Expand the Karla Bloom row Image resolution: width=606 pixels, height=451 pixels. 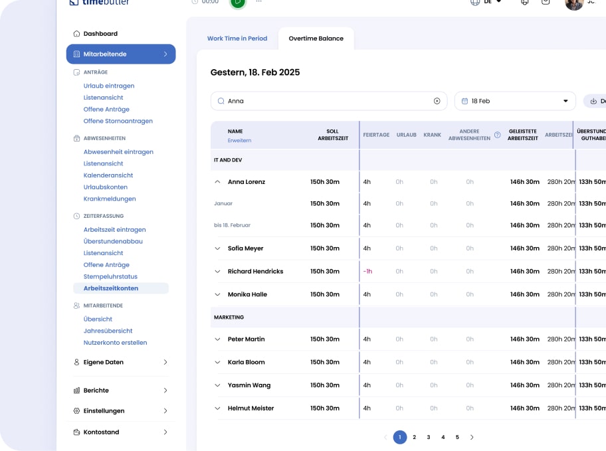pyautogui.click(x=217, y=362)
